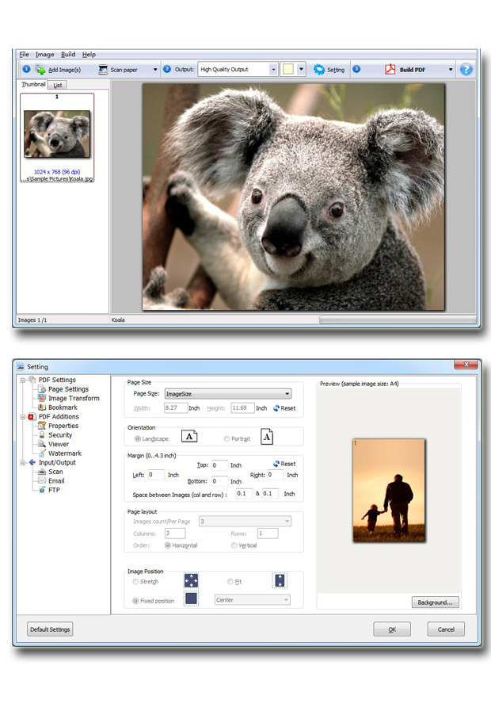Click the FTP globe icon

[42, 490]
